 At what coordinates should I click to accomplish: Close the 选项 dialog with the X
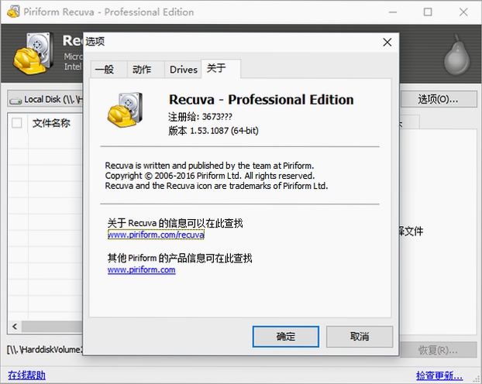(387, 42)
